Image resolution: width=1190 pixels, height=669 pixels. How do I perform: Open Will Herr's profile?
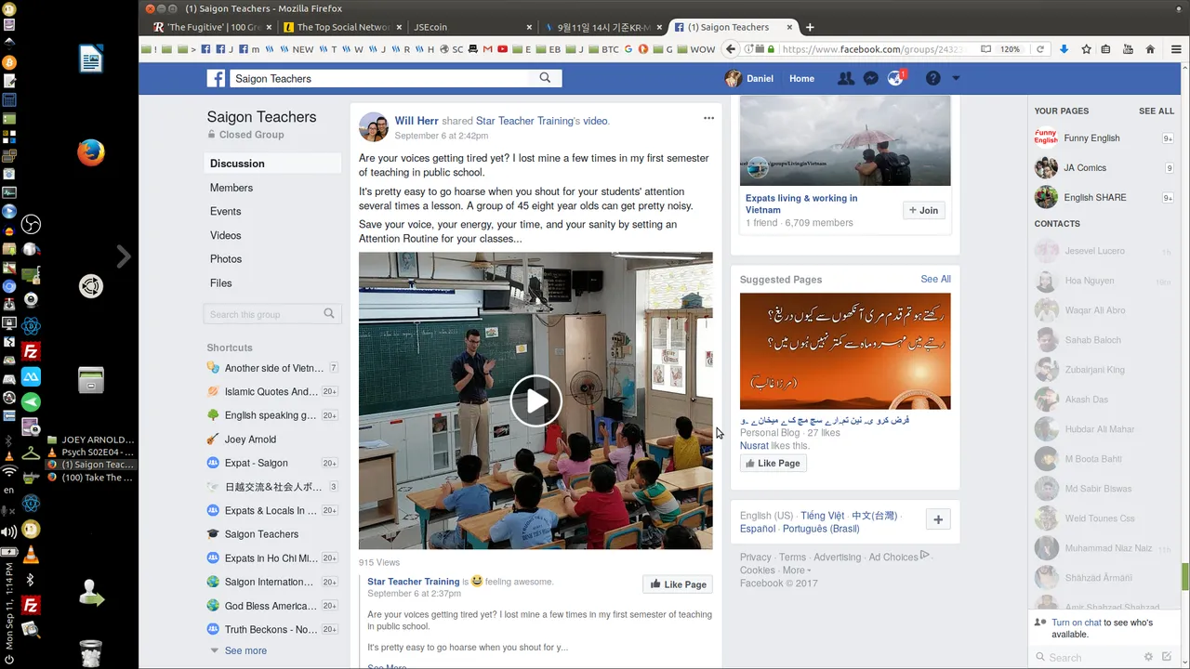(416, 121)
